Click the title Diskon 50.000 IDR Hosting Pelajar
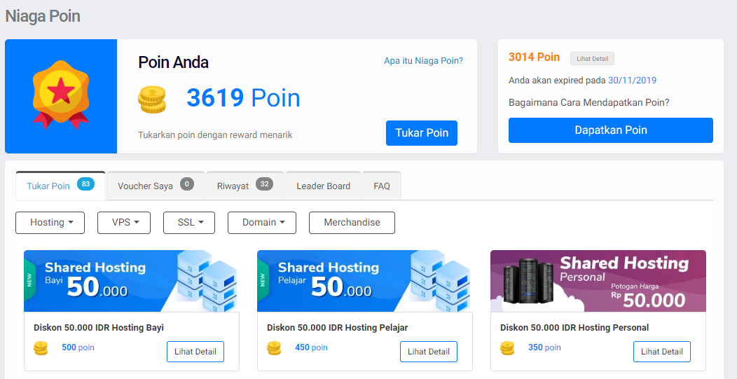 pos(338,328)
